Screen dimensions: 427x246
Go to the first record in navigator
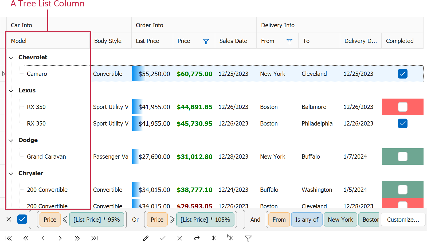tap(9, 238)
